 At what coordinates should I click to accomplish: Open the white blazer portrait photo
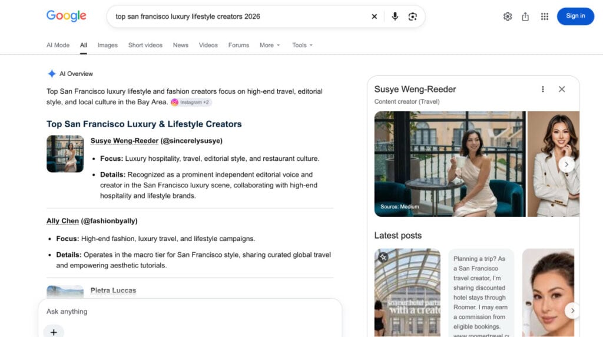(554, 164)
